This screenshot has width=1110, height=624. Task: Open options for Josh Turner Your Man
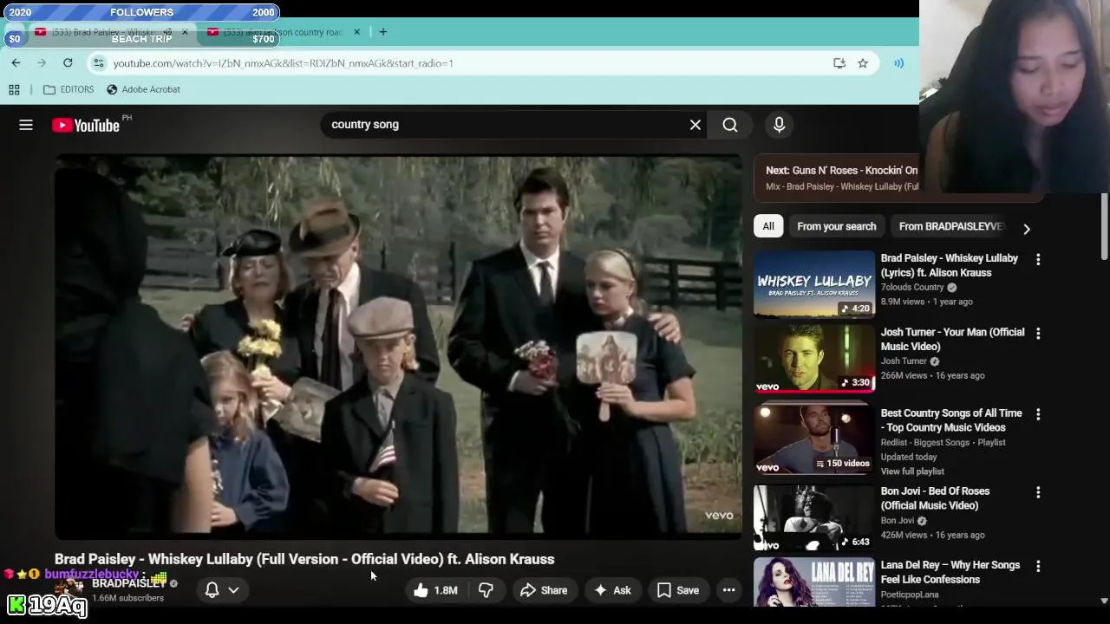[1038, 334]
